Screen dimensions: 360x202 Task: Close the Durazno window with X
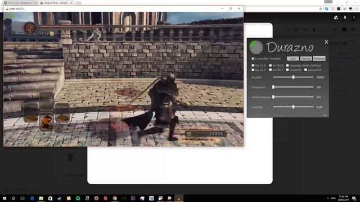[x=326, y=42]
